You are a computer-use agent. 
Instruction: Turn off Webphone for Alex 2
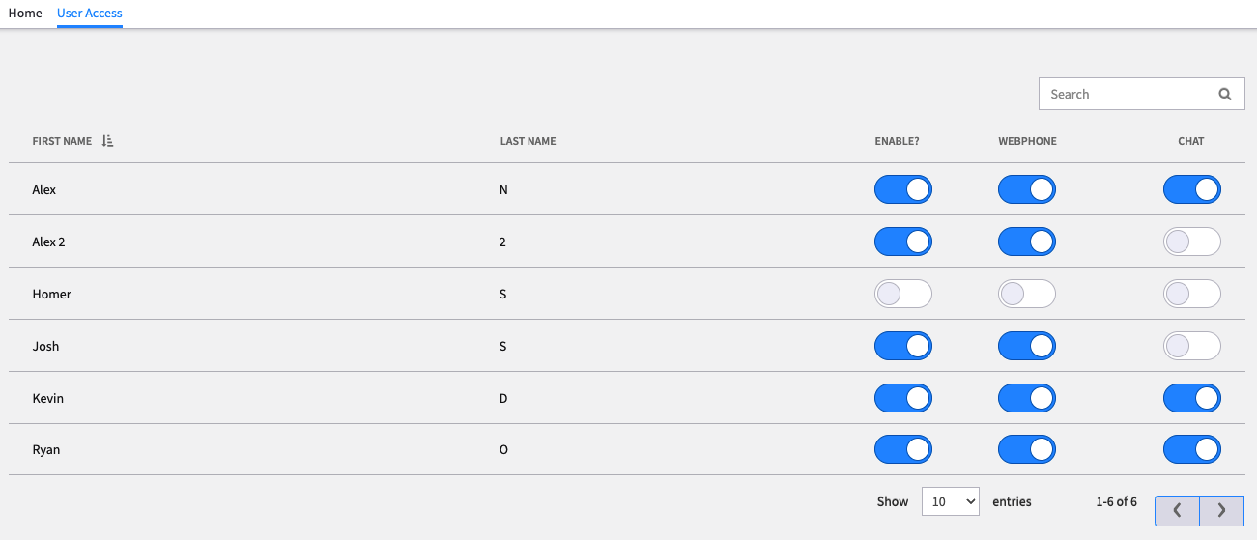pyautogui.click(x=1027, y=242)
